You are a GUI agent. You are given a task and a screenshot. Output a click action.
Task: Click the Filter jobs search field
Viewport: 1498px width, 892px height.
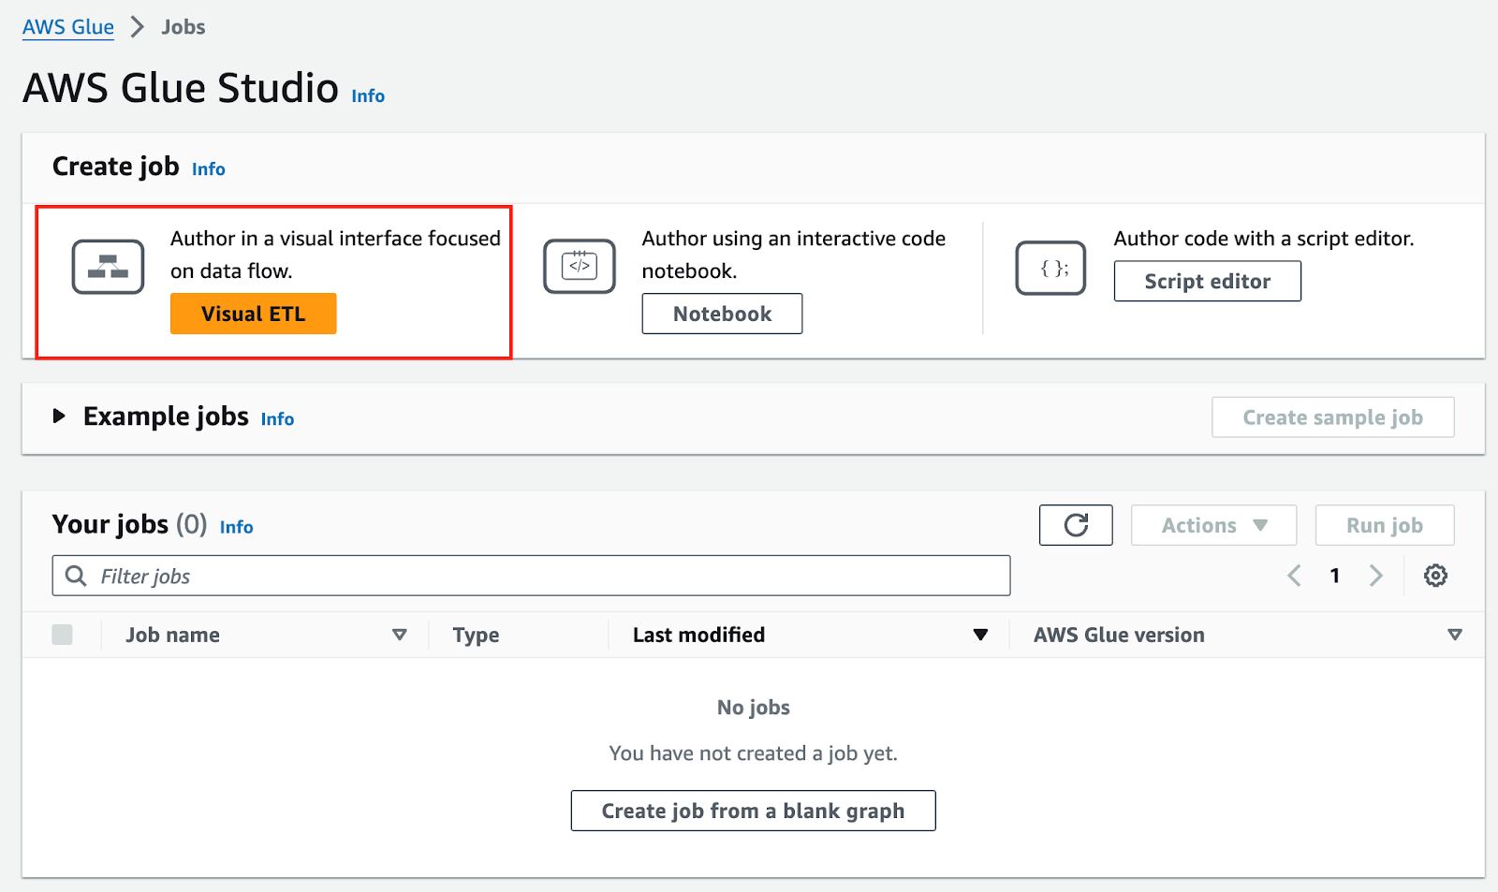(x=531, y=576)
